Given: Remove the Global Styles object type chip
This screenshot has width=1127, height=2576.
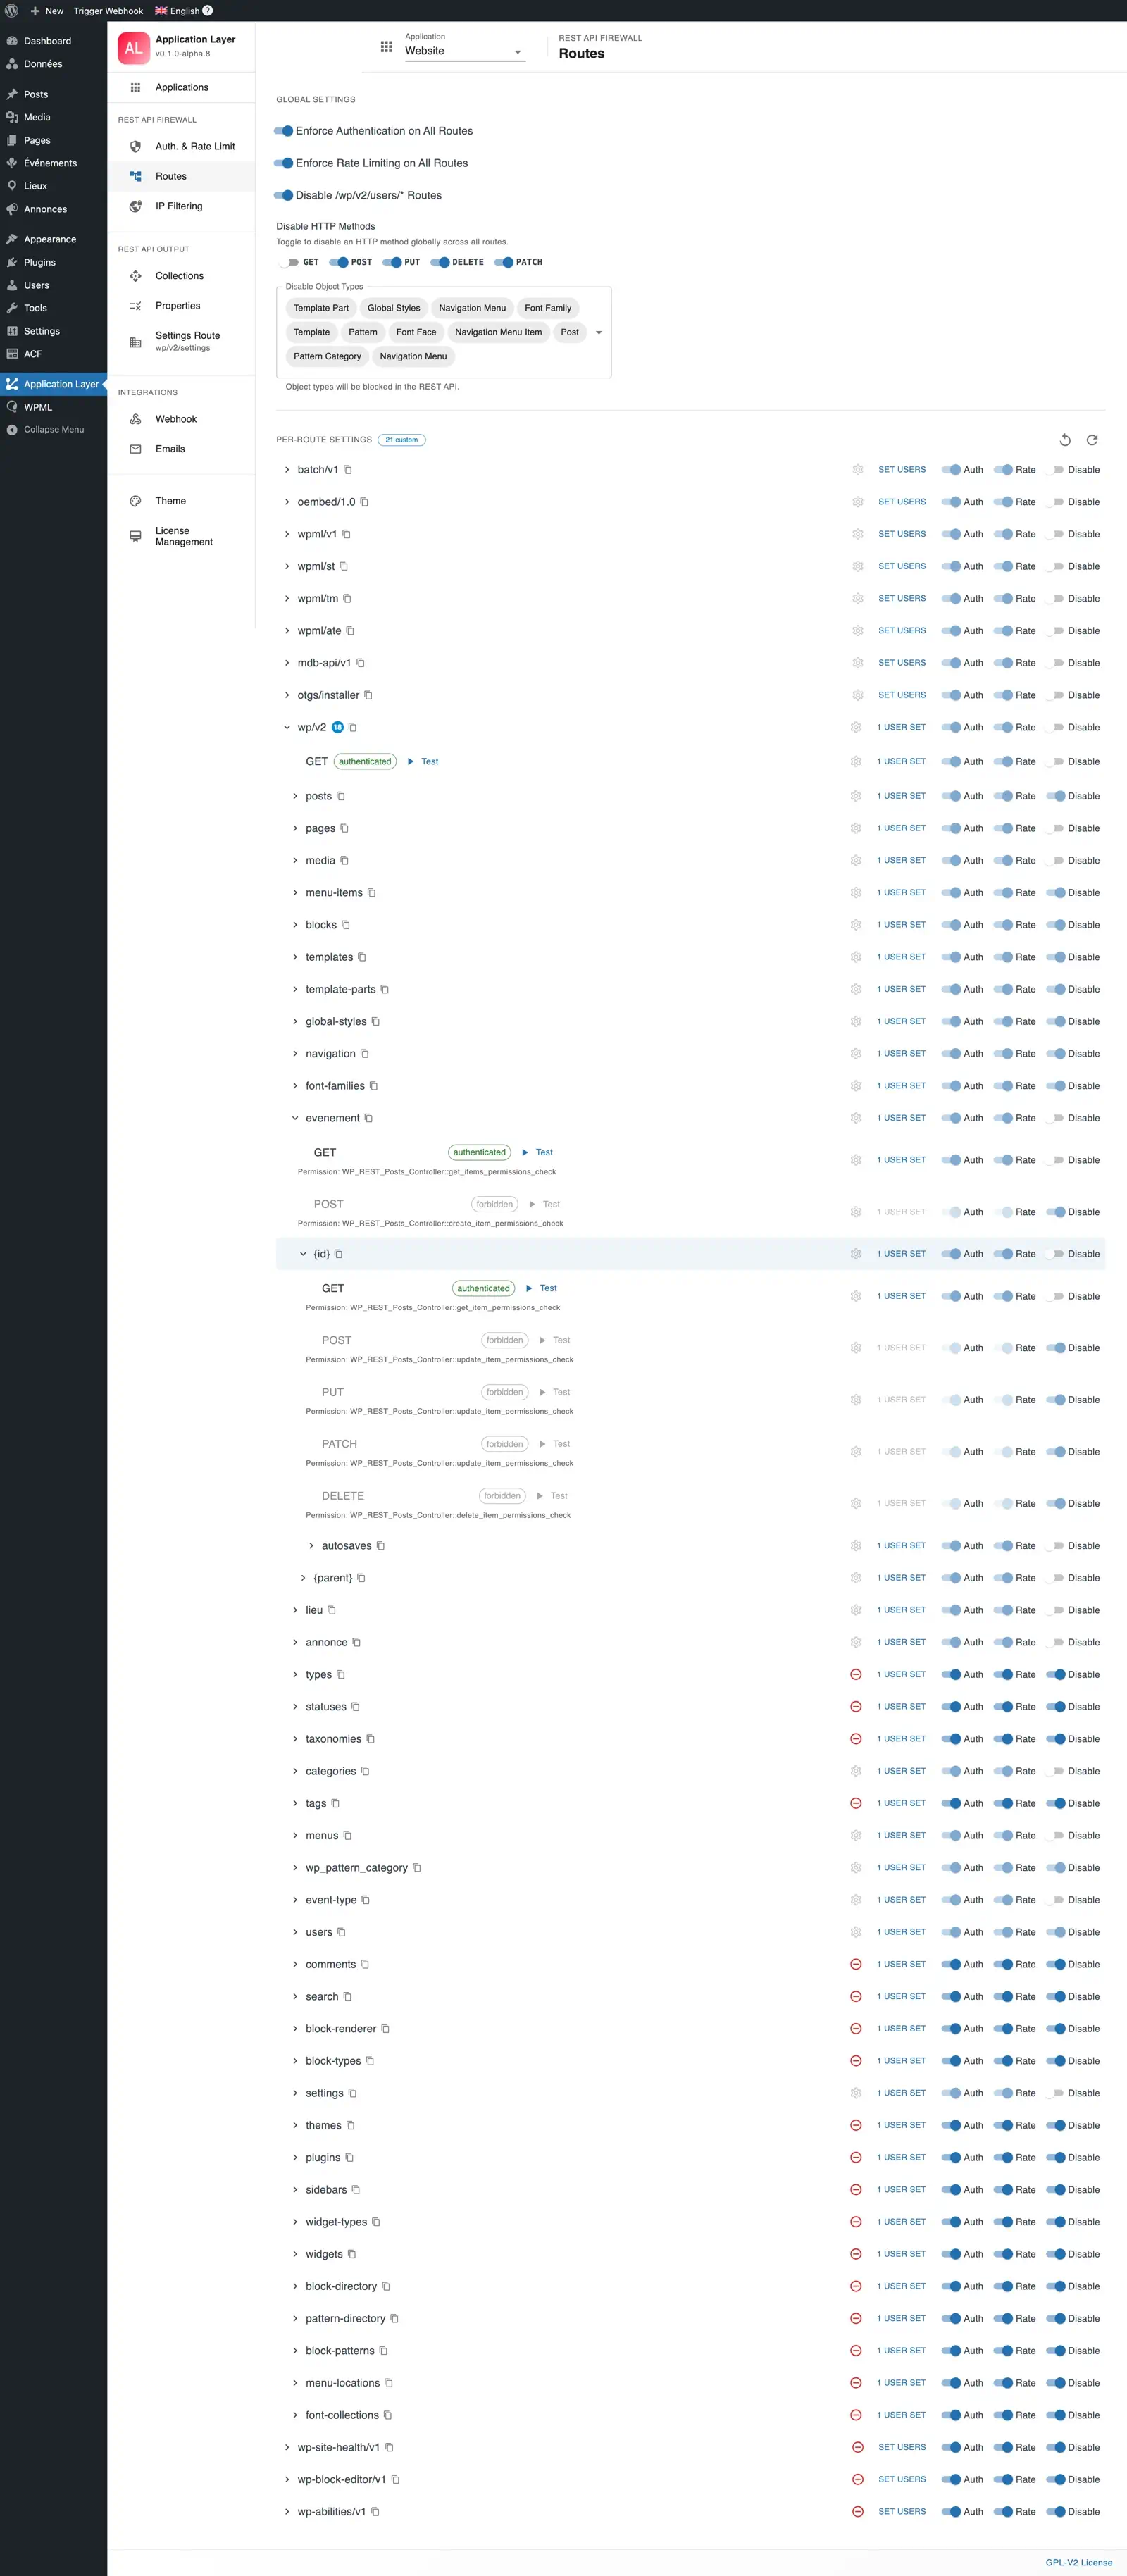Looking at the screenshot, I should coord(393,308).
